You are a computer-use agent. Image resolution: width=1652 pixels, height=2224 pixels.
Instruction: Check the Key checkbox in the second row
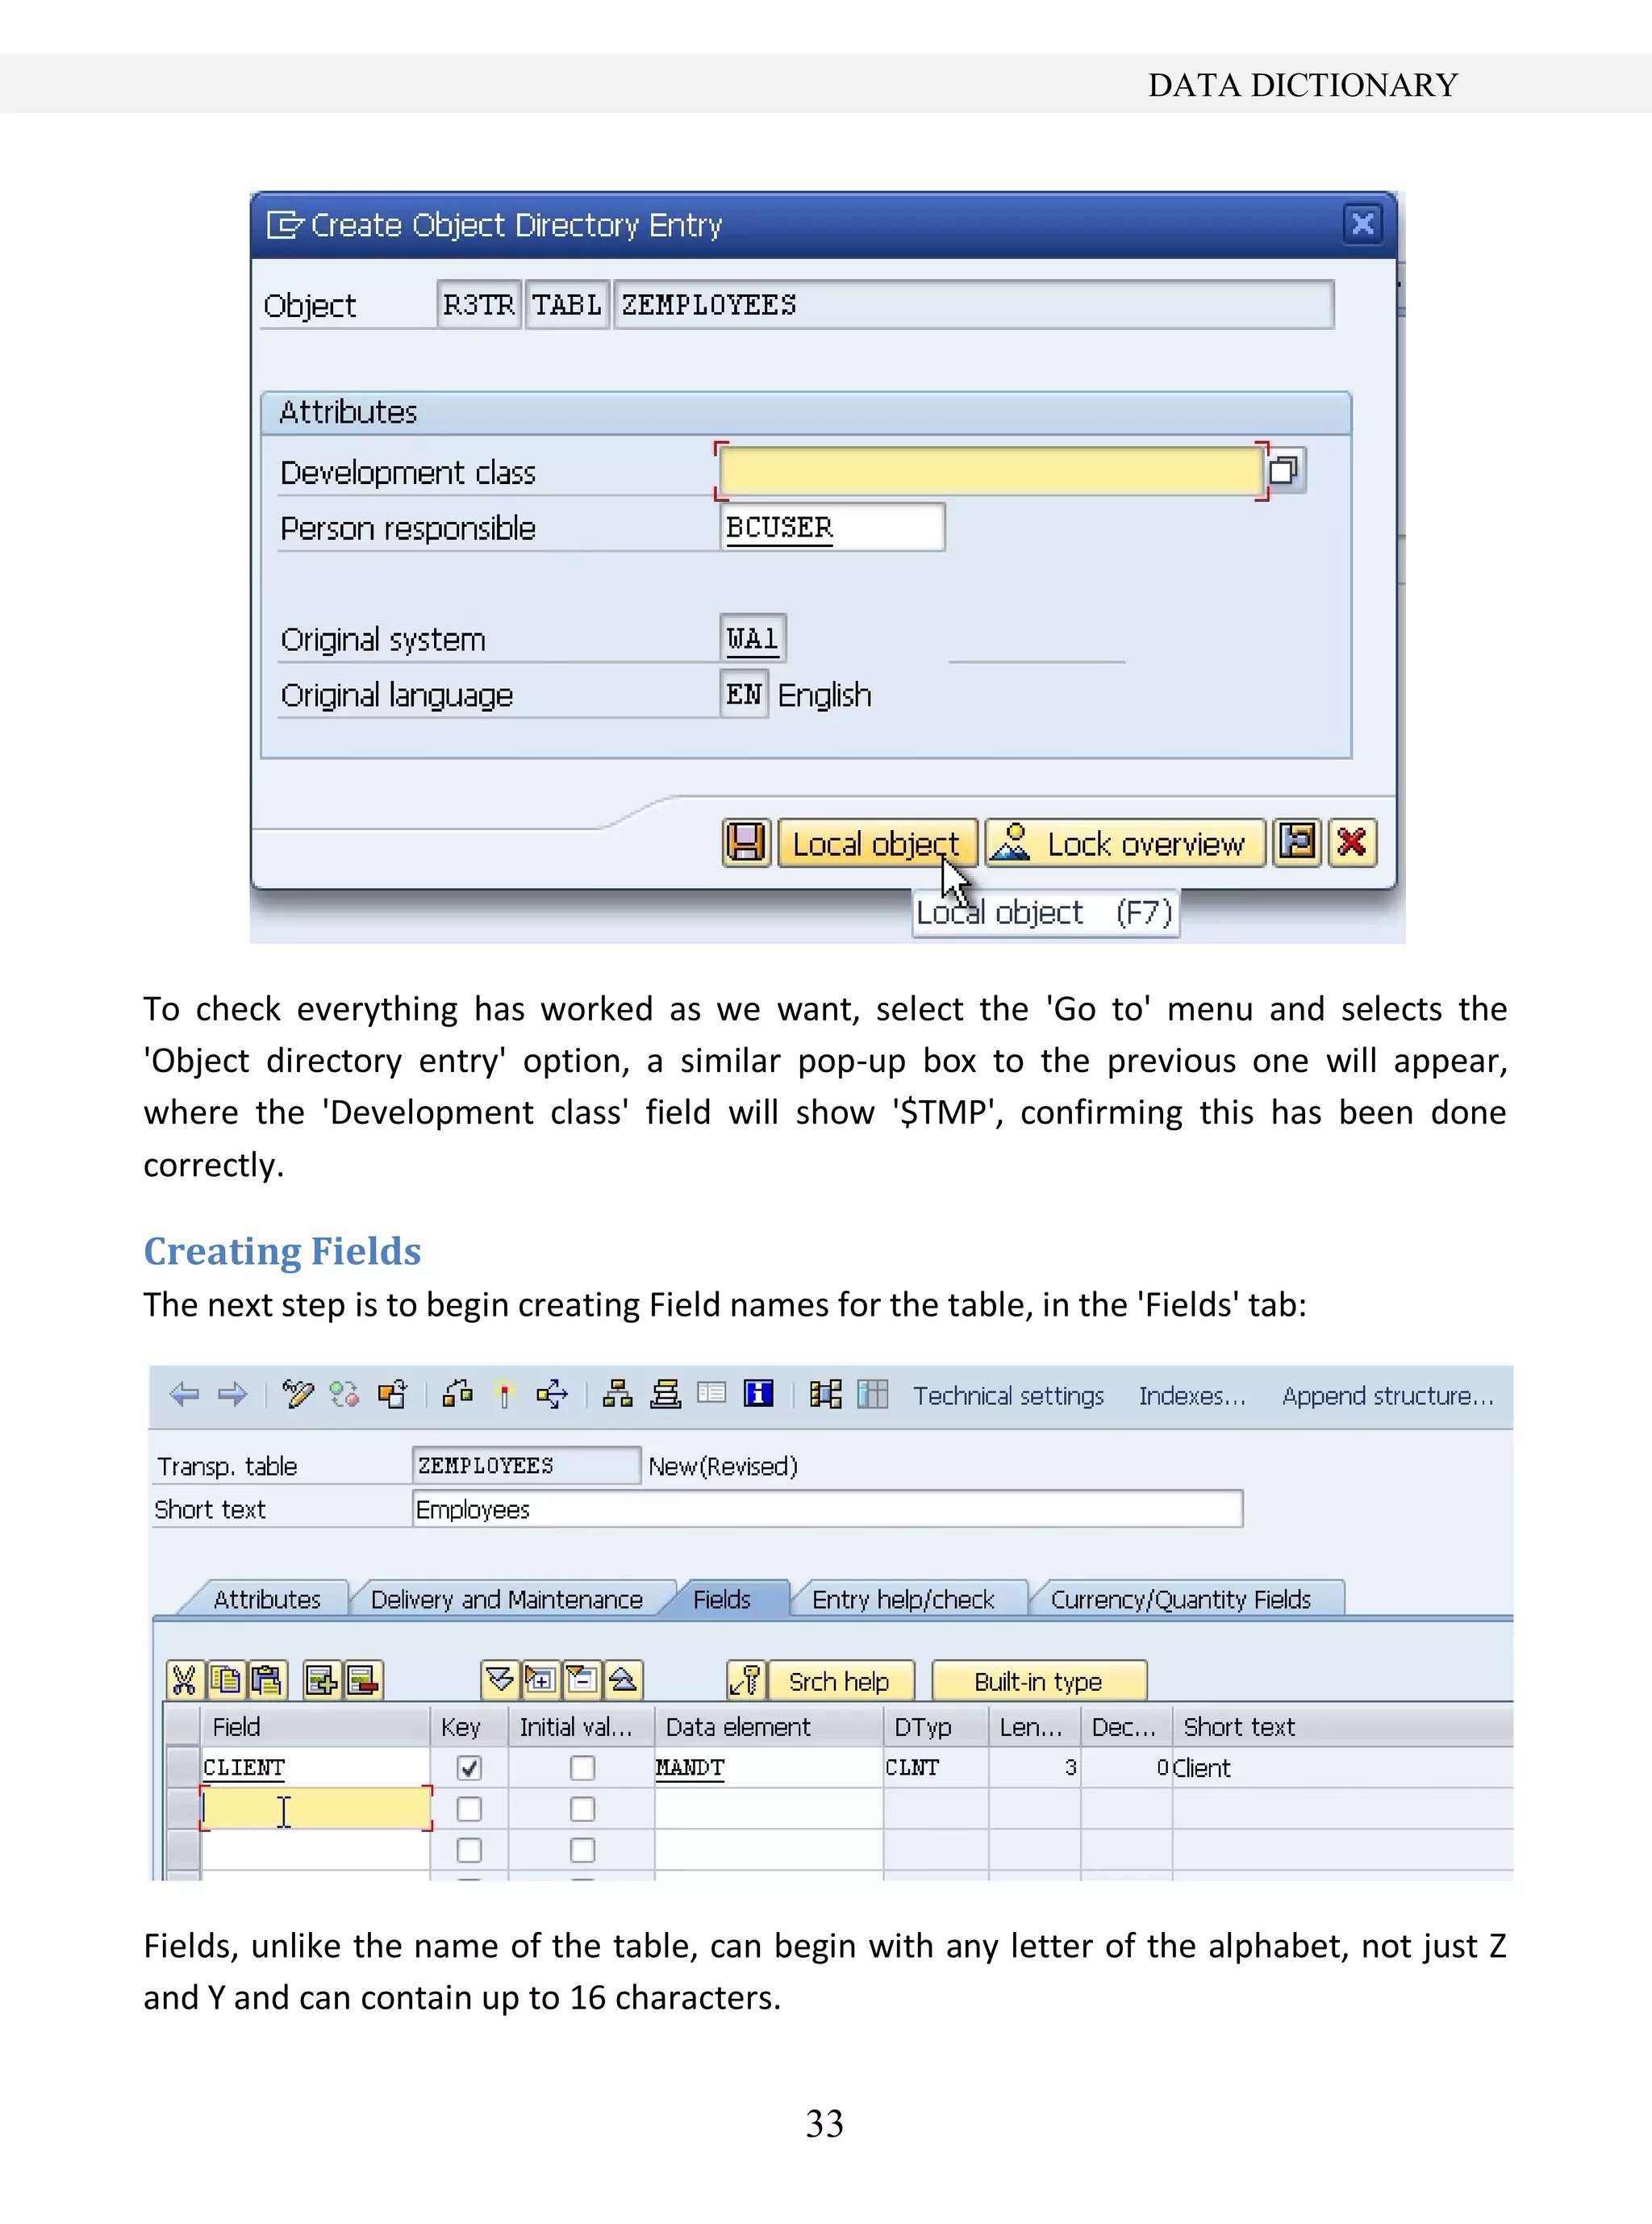(469, 1809)
